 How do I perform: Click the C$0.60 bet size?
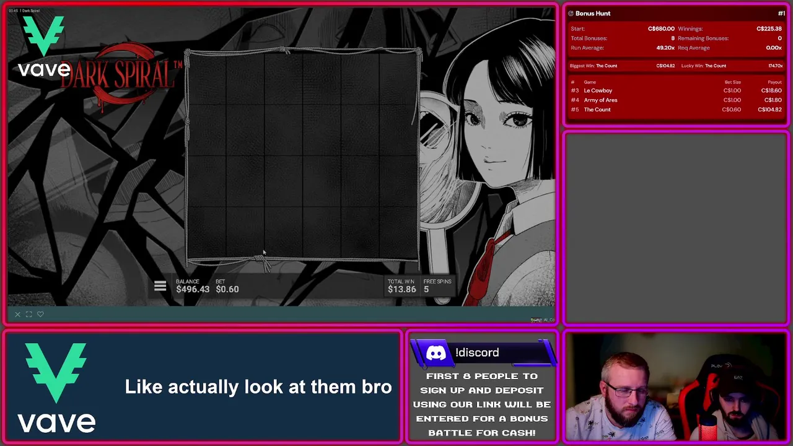pos(731,110)
